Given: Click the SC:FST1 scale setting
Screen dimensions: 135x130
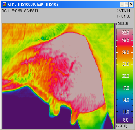Looking at the screenshot, I should (x=31, y=11).
